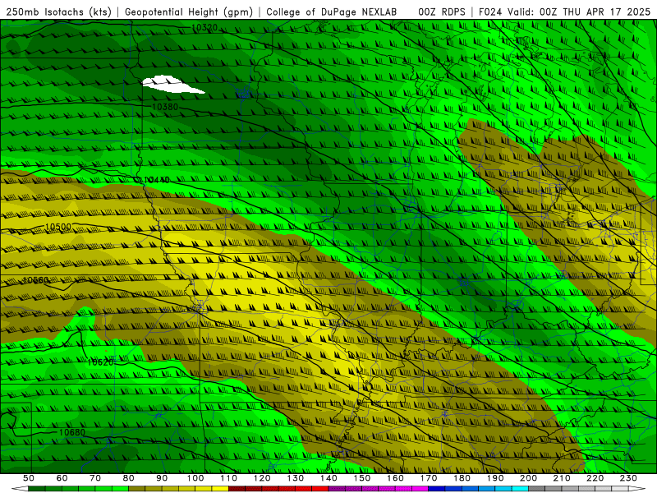Click the 10500 height contour label

coord(57,228)
